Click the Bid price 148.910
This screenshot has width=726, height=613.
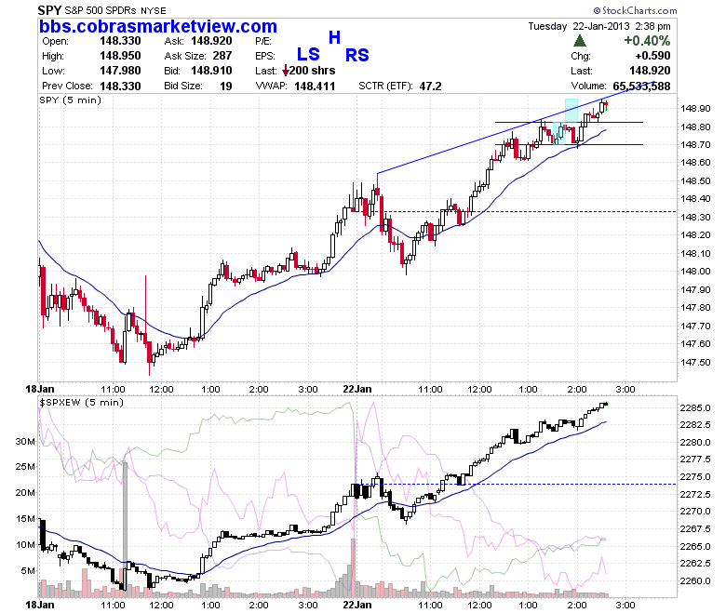211,71
